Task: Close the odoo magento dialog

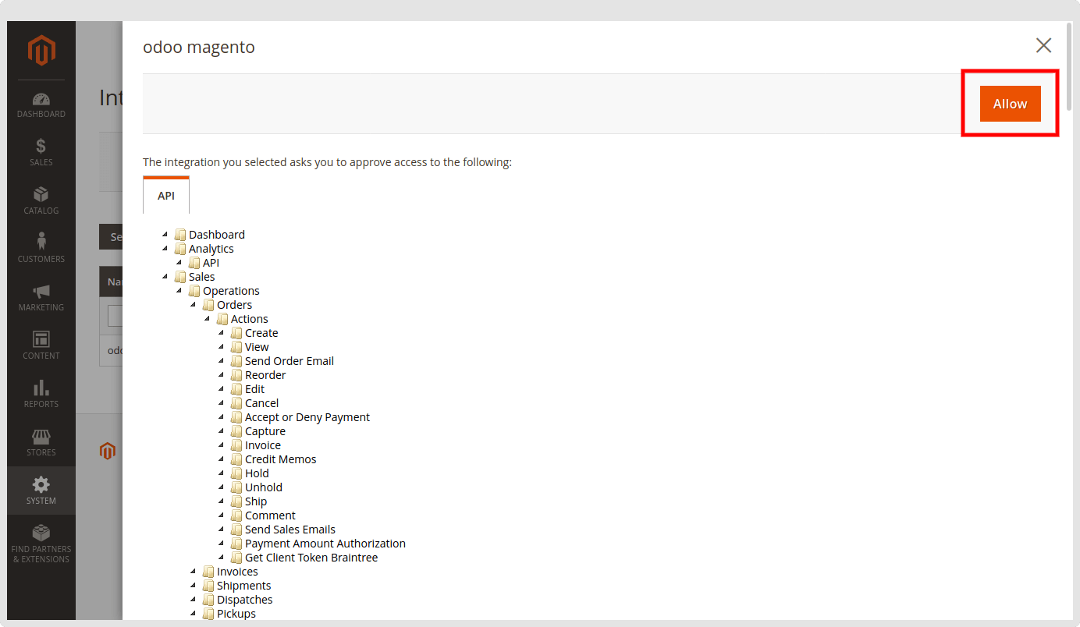Action: (x=1043, y=45)
